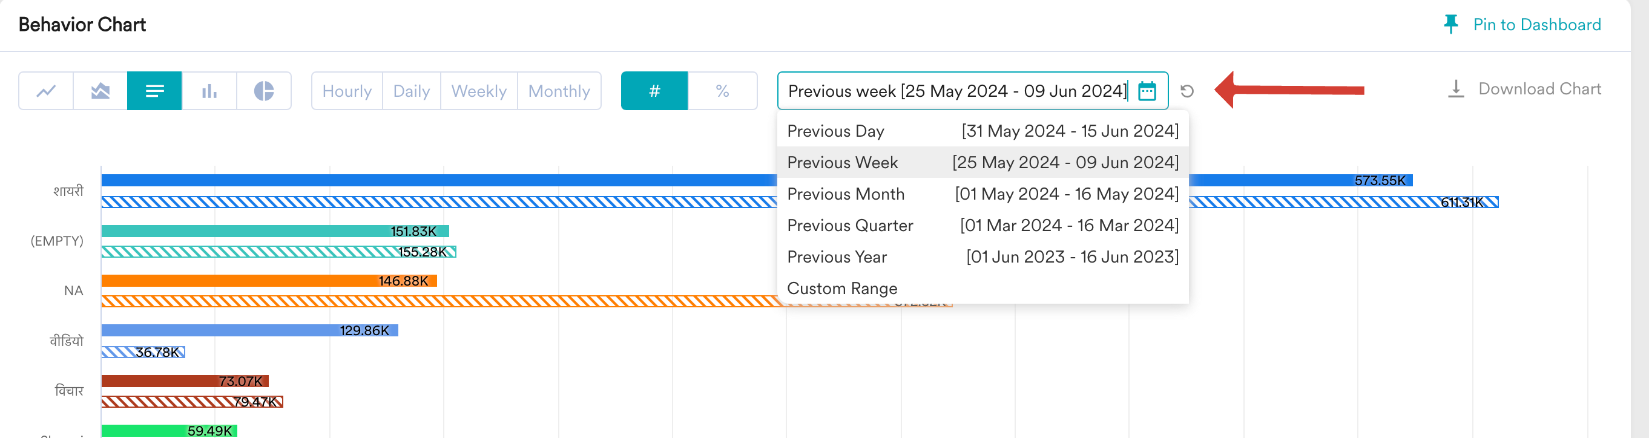Choose Previous Year menu entry

982,257
